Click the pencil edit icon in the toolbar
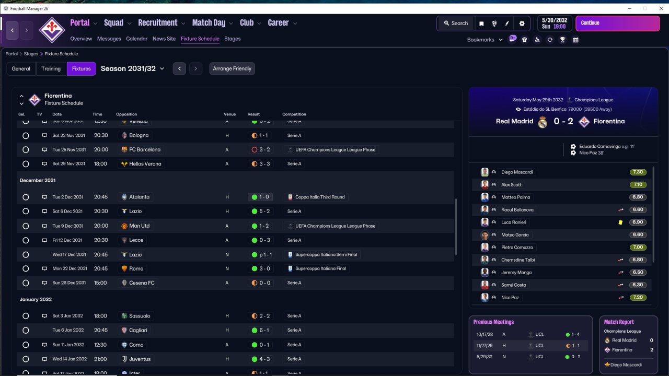The height and width of the screenshot is (376, 669). tap(507, 23)
